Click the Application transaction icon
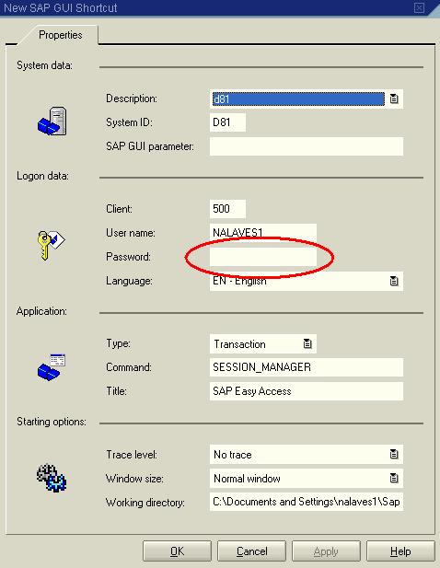Screen dimensions: 440x568 pos(52,367)
